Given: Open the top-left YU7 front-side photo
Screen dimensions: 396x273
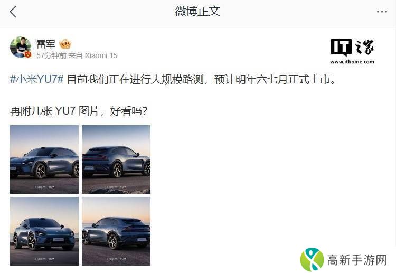Looking at the screenshot, I should point(44,159).
